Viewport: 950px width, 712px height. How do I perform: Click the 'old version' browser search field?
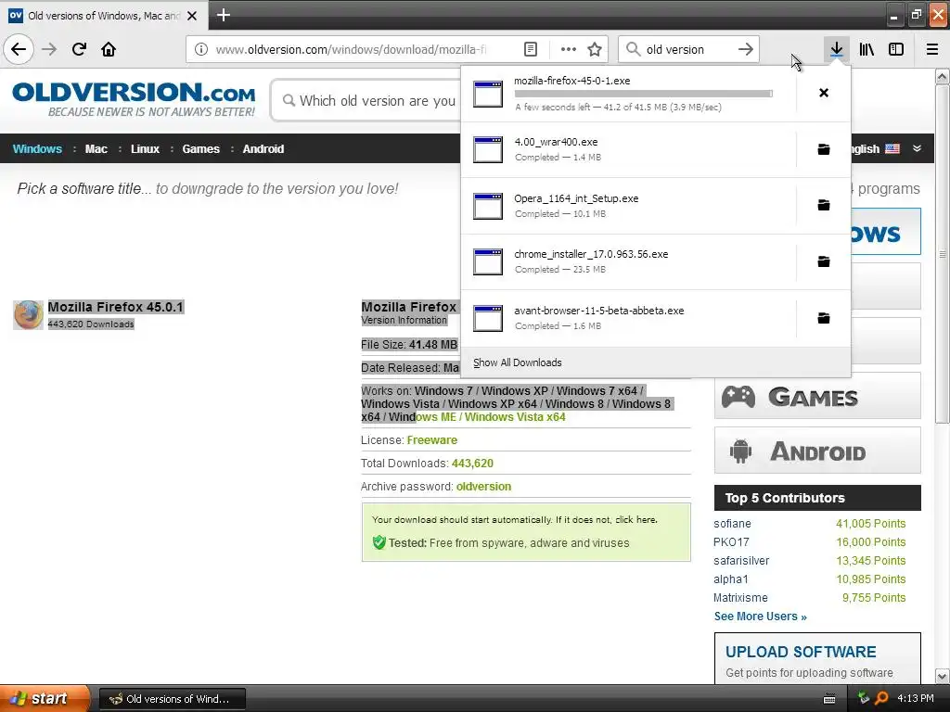coord(688,50)
